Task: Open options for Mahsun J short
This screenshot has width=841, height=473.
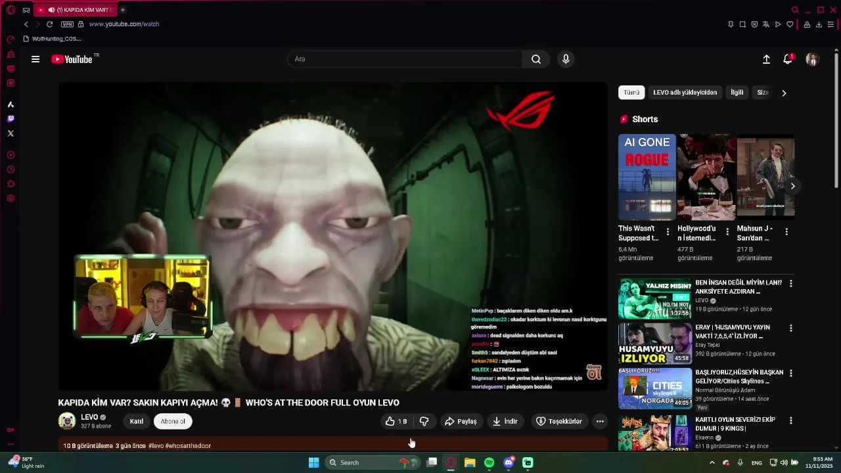Action: pos(786,232)
